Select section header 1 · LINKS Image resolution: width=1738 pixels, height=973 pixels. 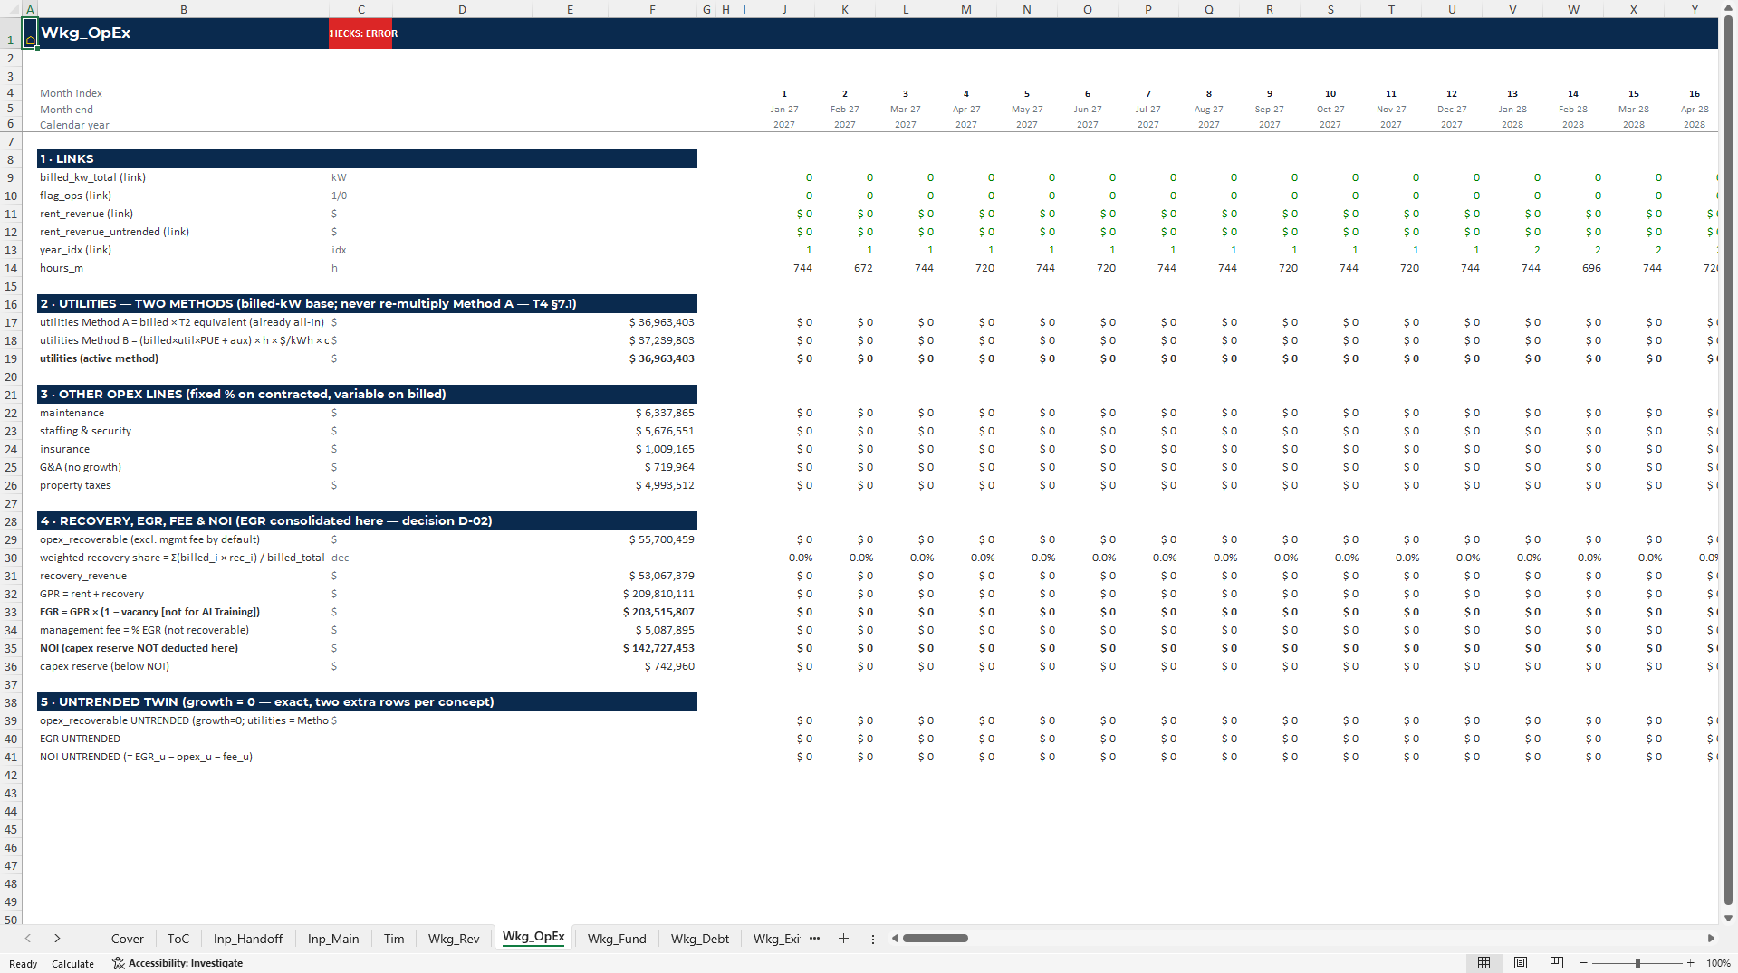coord(367,159)
